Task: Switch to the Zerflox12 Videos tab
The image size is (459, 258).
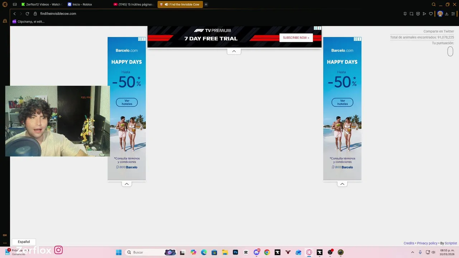Action: point(42,4)
